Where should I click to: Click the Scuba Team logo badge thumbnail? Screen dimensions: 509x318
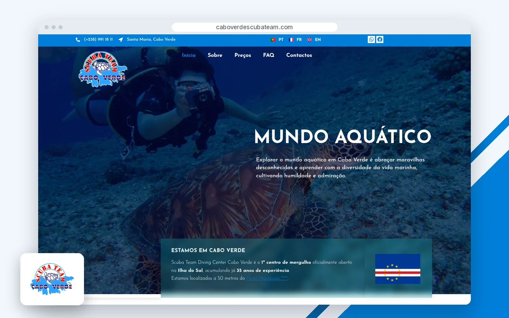[52, 279]
